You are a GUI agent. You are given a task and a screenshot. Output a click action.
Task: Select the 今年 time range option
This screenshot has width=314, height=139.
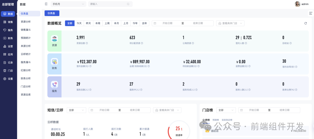135,23
